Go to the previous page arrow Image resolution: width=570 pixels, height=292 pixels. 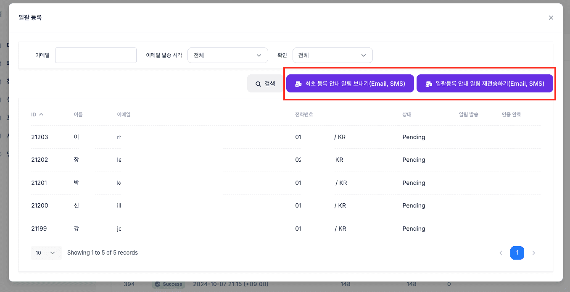coord(501,253)
